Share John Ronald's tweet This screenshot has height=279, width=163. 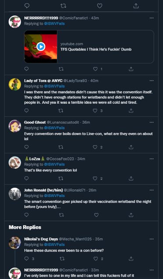point(131,215)
